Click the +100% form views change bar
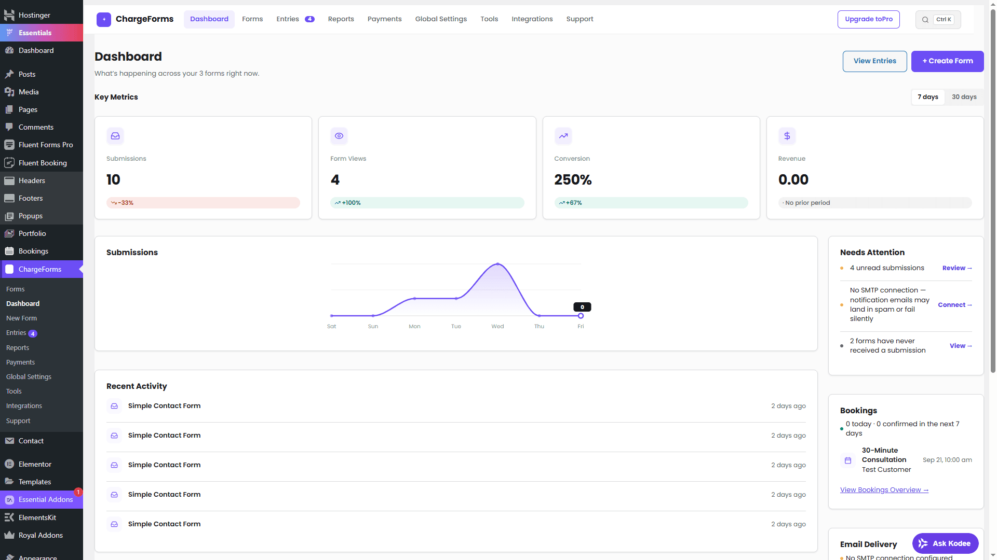Screen dimensions: 997x560 point(427,203)
